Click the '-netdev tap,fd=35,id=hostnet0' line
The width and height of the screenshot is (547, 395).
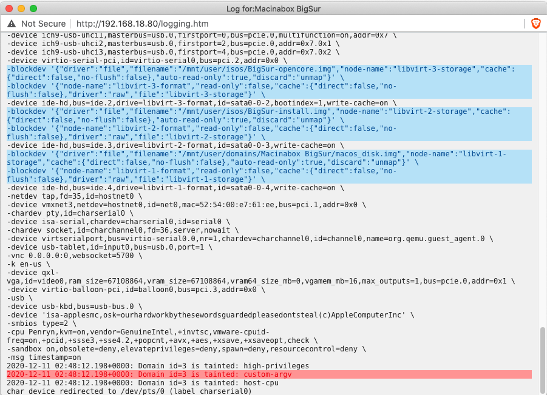click(75, 196)
